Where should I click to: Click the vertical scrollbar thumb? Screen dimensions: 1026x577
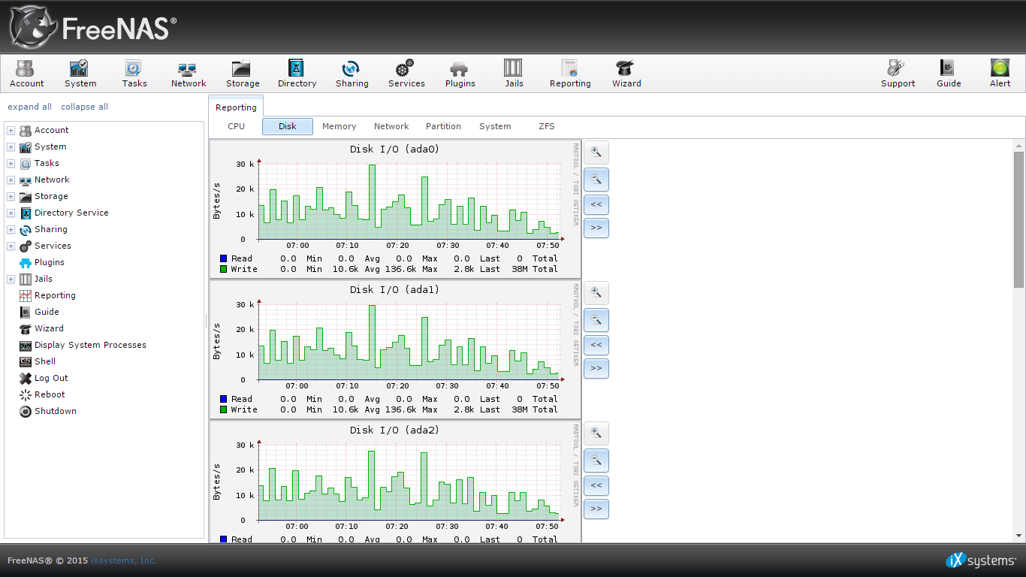click(x=1018, y=219)
